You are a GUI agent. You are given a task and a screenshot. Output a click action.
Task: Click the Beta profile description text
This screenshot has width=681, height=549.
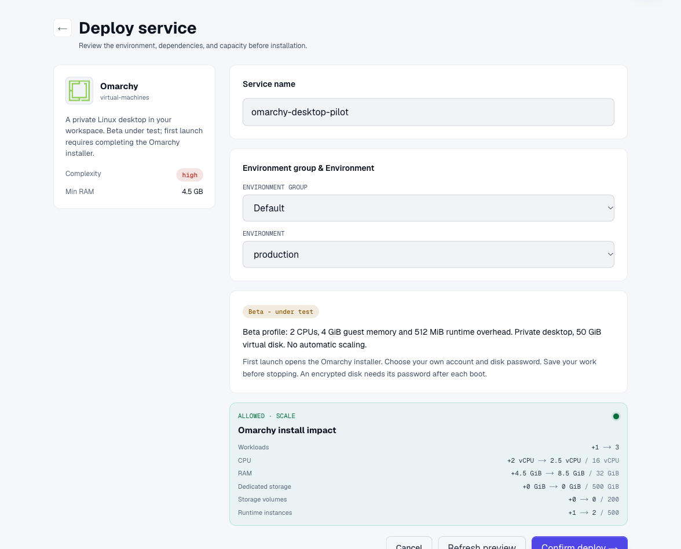pos(422,338)
